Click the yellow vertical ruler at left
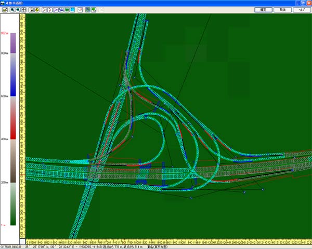This screenshot has width=312, height=249. (x=22, y=126)
